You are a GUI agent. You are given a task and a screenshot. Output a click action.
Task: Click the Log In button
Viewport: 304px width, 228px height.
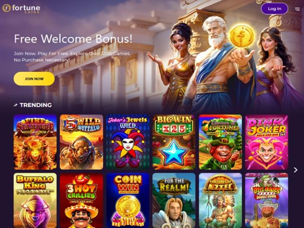pyautogui.click(x=275, y=9)
